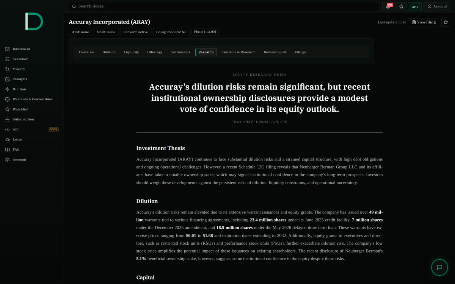Click the Accuray Incorporated (ARAY) title
The image size is (455, 284).
pos(109,22)
